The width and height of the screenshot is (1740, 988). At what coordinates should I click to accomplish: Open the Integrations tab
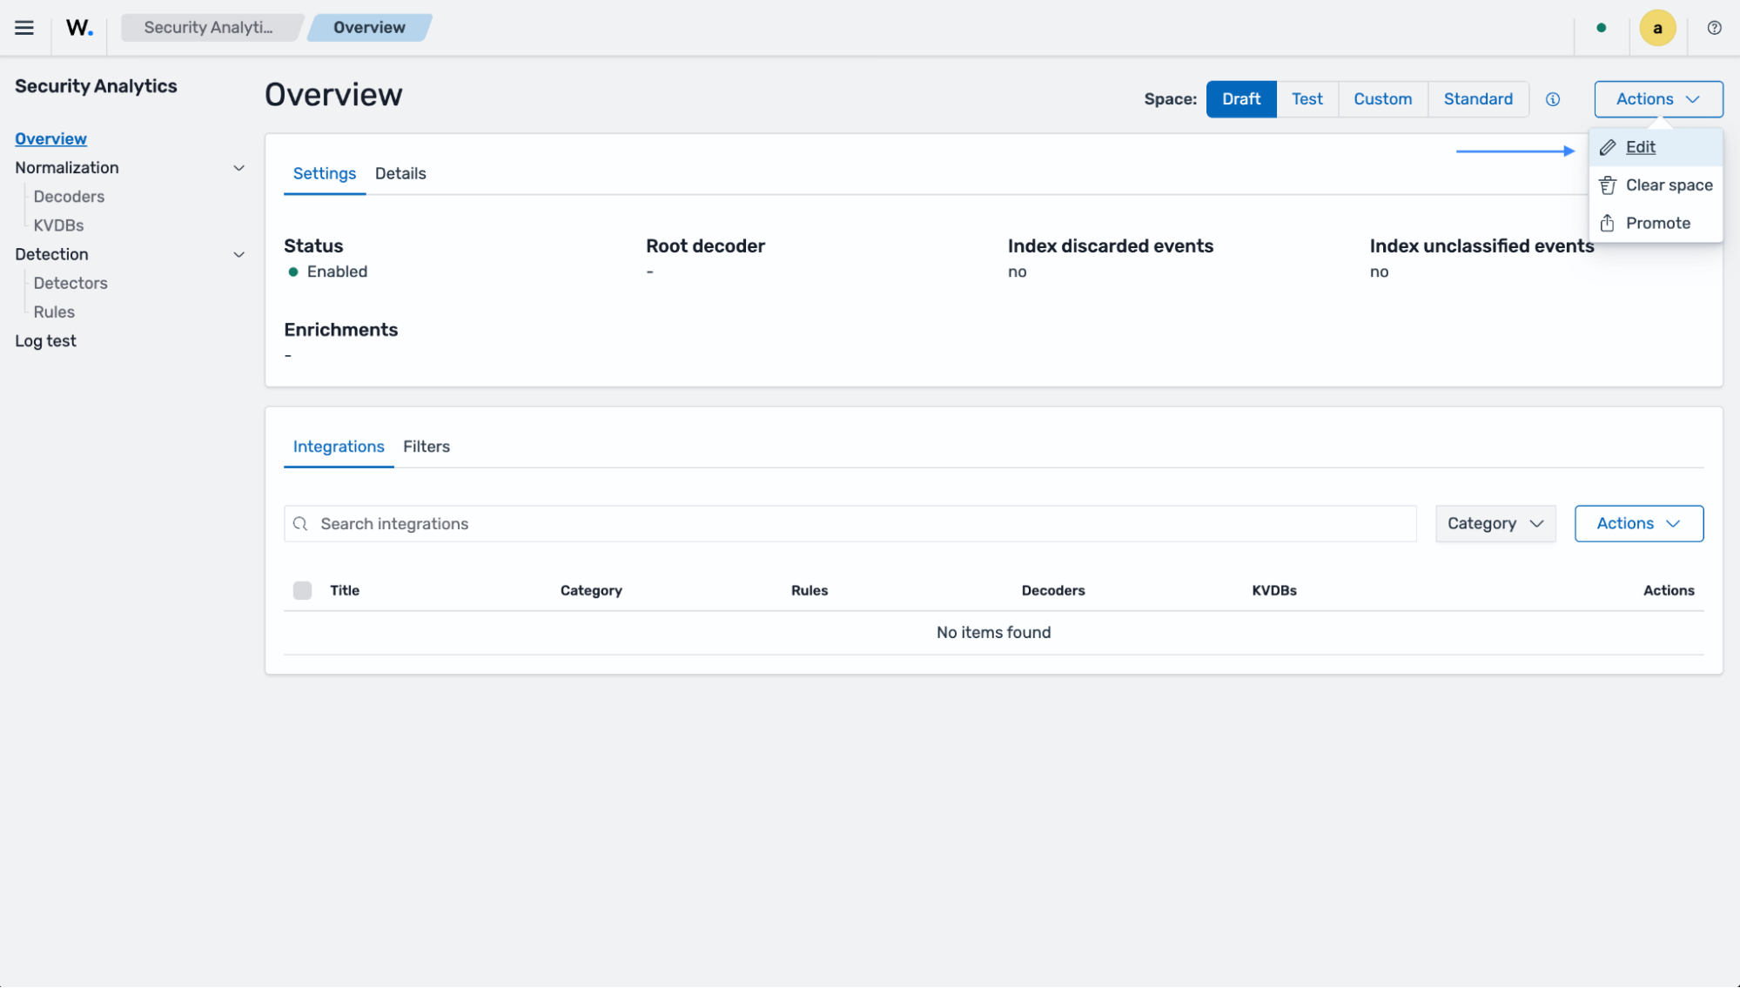pos(339,447)
